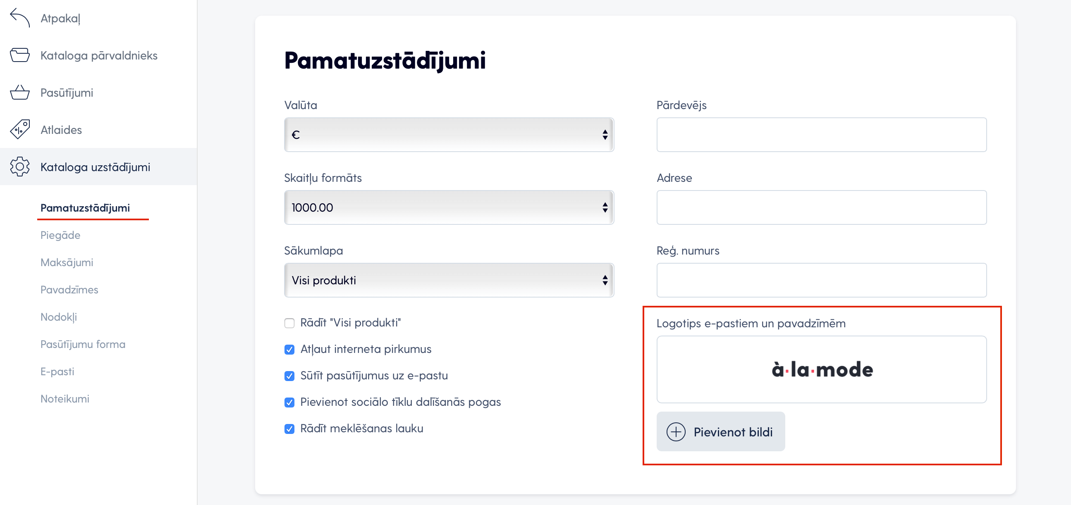Select the Pasūtījumi basket icon
This screenshot has height=505, width=1071.
[19, 92]
